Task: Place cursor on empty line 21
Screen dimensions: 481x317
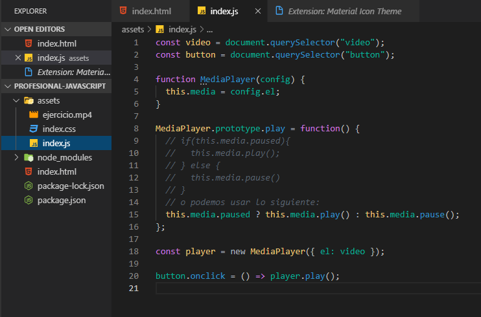Action: pos(259,289)
